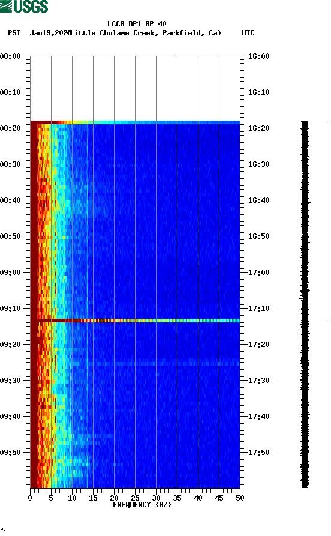Click the "17:50" UTC time label

pyautogui.click(x=258, y=453)
